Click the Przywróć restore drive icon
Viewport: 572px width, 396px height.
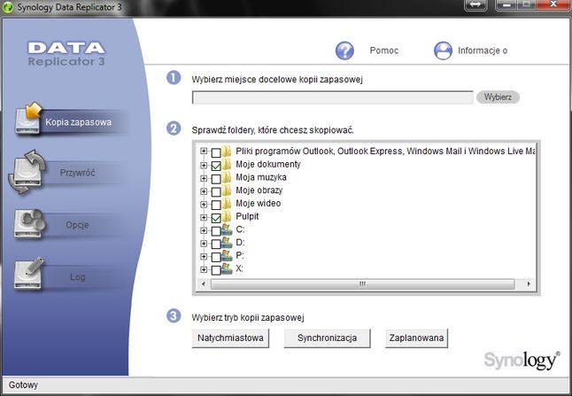(x=27, y=172)
